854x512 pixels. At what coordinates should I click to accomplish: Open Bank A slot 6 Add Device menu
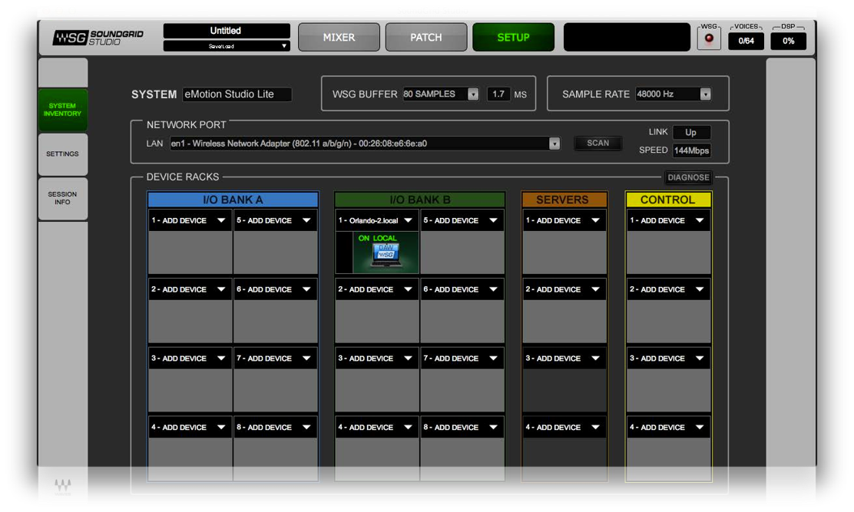(274, 289)
